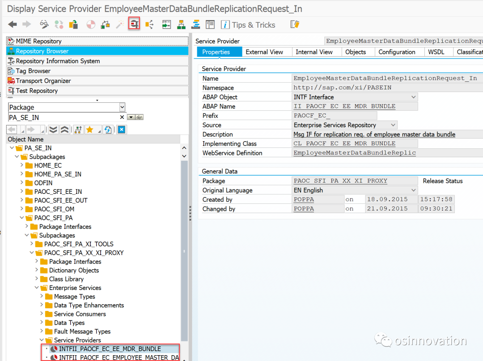This screenshot has width=483, height=361.
Task: Collapse all nodes with double-up arrow icon
Action: (64, 130)
